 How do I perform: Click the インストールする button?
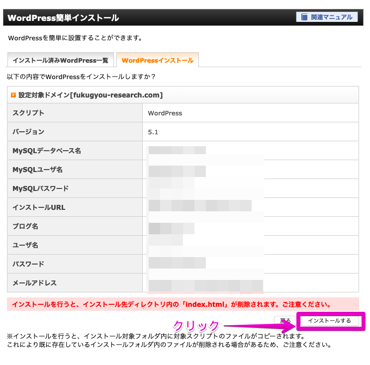[x=329, y=321]
